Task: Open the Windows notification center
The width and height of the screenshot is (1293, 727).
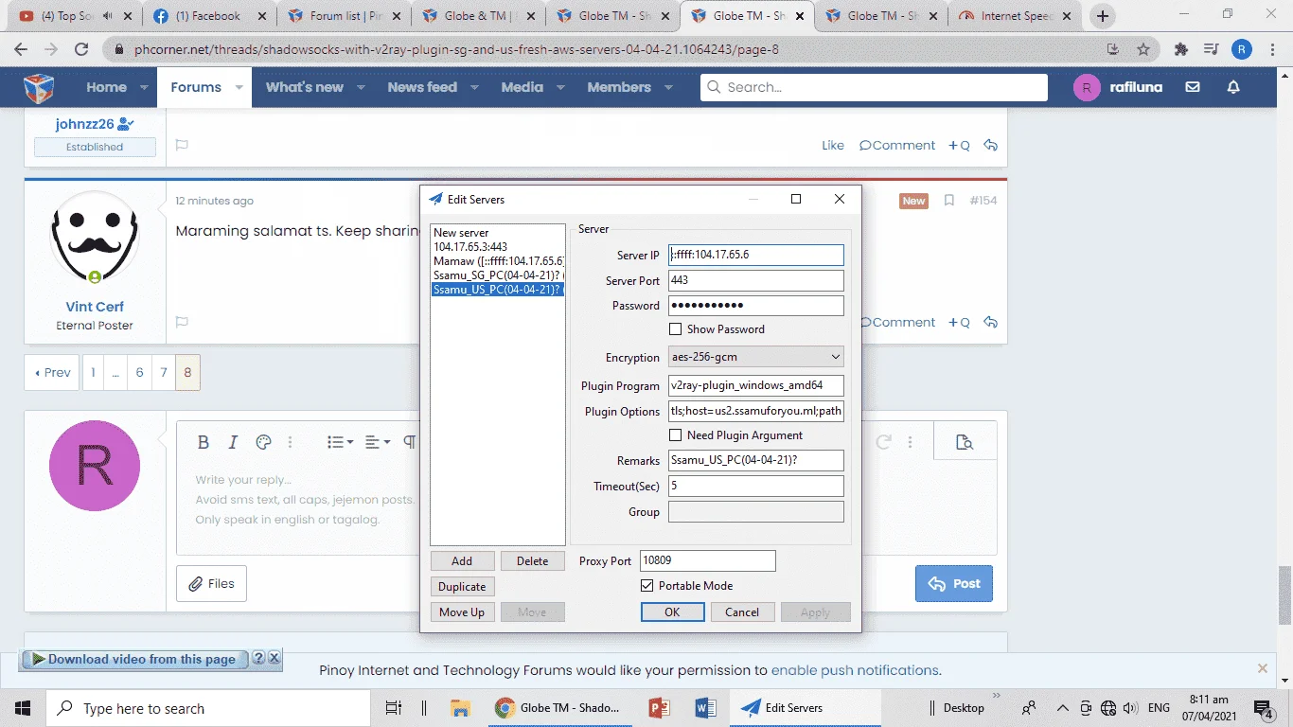Action: [1264, 708]
